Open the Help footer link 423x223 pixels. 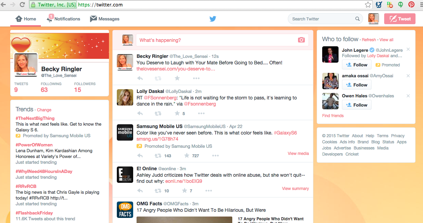[x=370, y=136]
